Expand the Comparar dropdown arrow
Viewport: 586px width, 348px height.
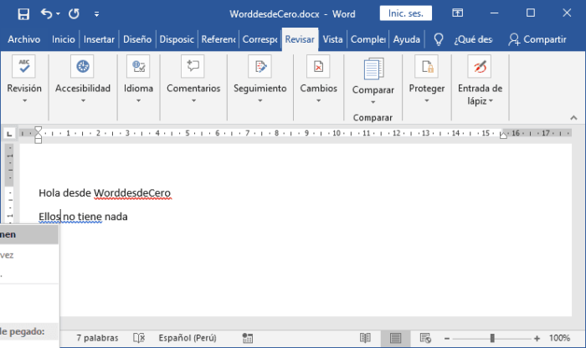(x=373, y=102)
